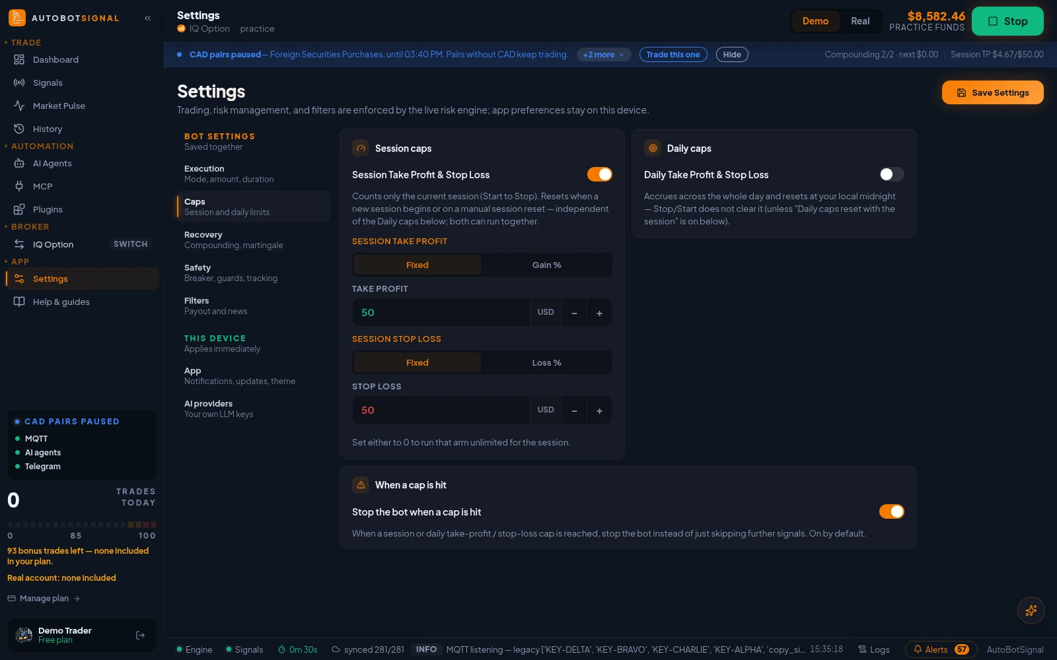1057x660 pixels.
Task: Increase Take Profit with plus button
Action: click(599, 312)
